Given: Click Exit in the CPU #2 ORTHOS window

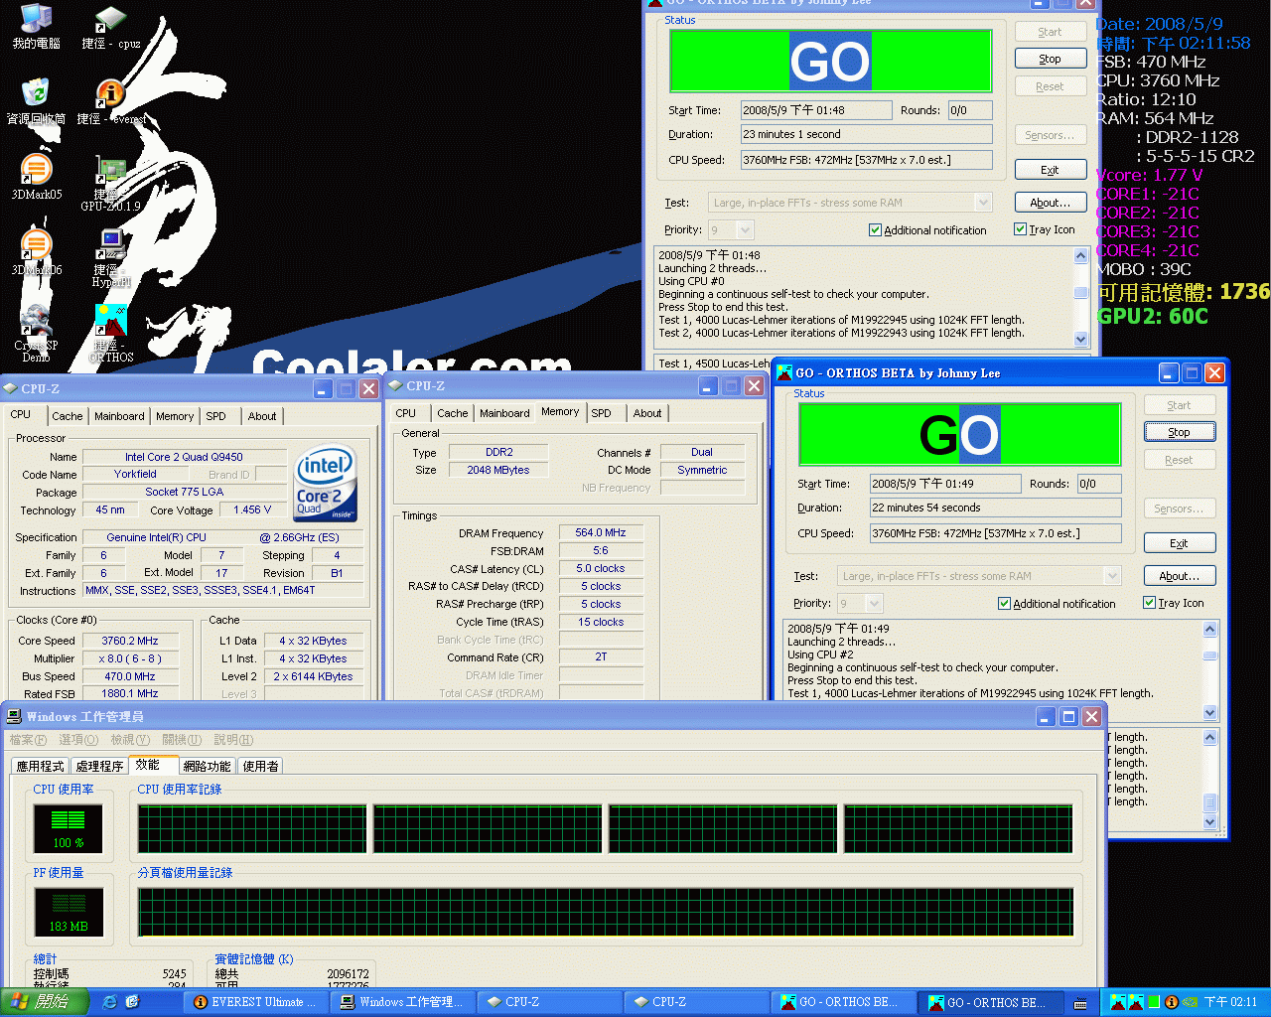Looking at the screenshot, I should pyautogui.click(x=1180, y=543).
